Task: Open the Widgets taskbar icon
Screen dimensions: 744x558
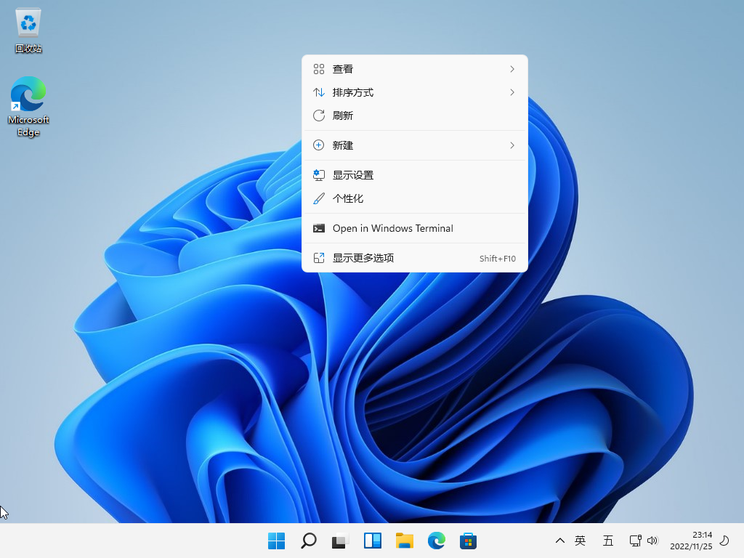Action: click(x=373, y=541)
